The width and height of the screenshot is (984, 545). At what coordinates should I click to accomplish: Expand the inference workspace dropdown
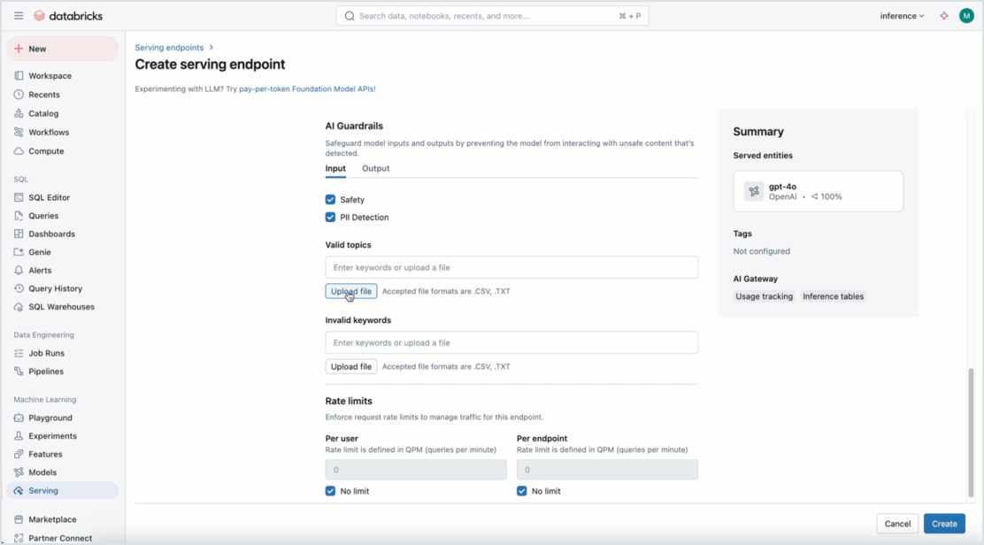(902, 16)
